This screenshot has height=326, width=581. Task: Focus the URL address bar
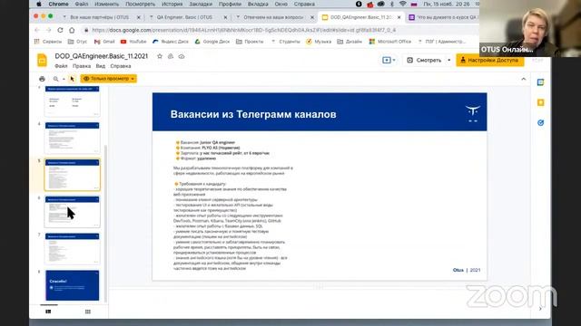244,30
